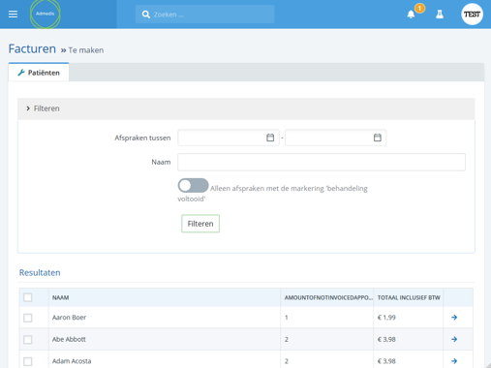
Task: Open notifications bell
Action: (x=411, y=15)
